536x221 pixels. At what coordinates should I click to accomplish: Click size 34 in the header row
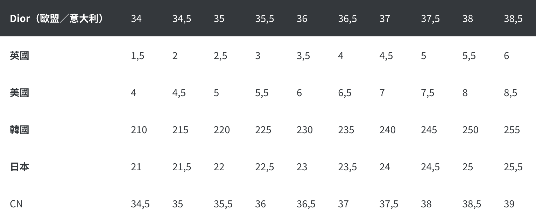click(136, 19)
